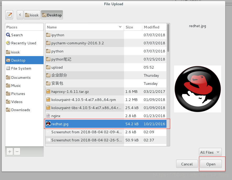Select haproxy-1.6.11.tar.gz archive
232x180 pixels.
tap(106, 92)
